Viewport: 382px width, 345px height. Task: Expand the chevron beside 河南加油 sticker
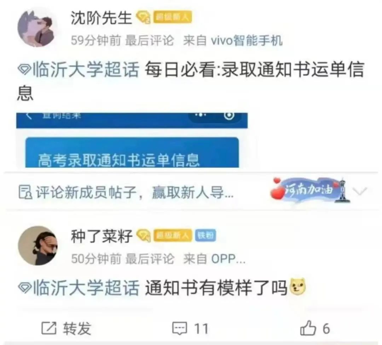pyautogui.click(x=360, y=191)
